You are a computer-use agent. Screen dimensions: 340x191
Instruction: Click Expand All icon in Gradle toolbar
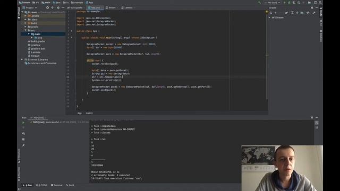(292, 13)
